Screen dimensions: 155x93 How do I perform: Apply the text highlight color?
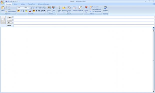pos(26,11)
